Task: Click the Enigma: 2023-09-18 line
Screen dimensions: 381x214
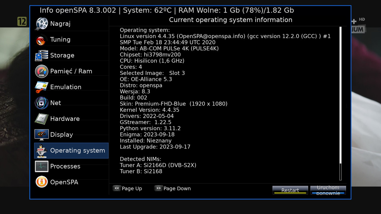Action: point(147,134)
